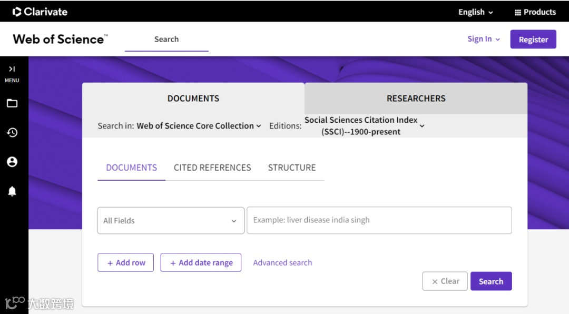
Task: Open Web of Science Core Collection dropdown
Action: click(199, 125)
